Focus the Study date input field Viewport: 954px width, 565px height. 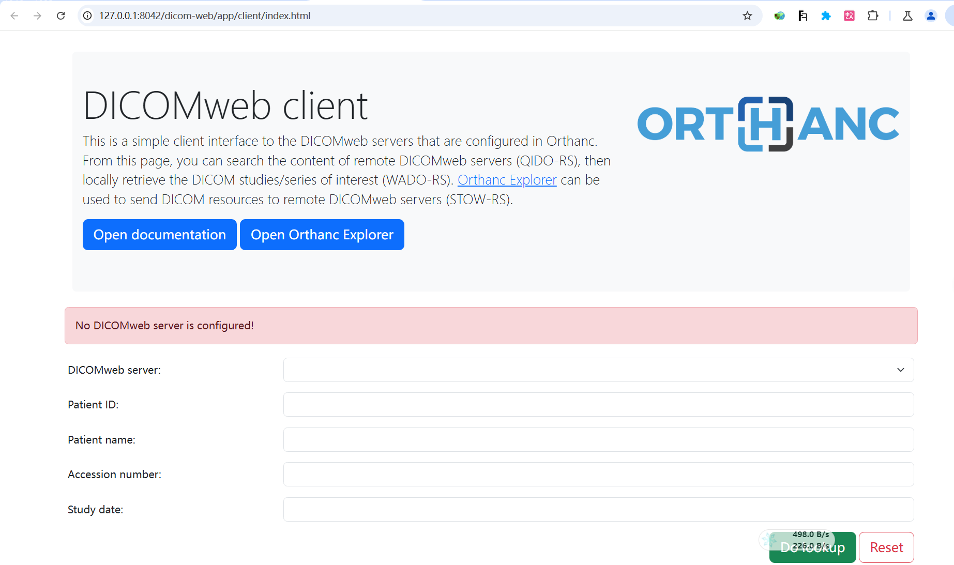pos(598,509)
